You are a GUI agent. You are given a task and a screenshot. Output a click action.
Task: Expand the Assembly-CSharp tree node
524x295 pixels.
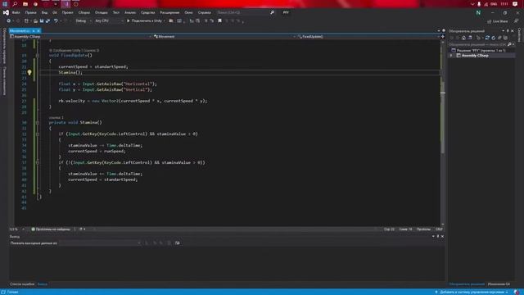(451, 56)
